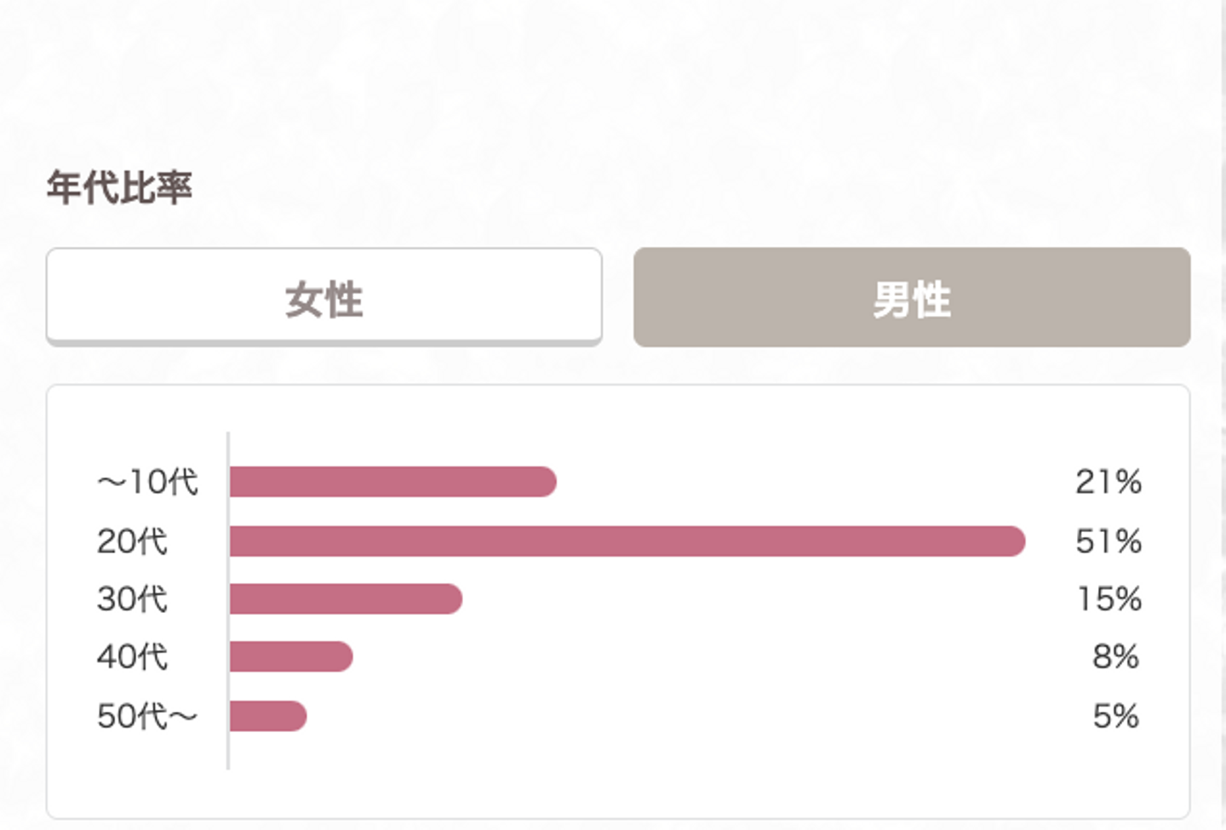Click the 15% value
Image resolution: width=1226 pixels, height=830 pixels.
1109,599
